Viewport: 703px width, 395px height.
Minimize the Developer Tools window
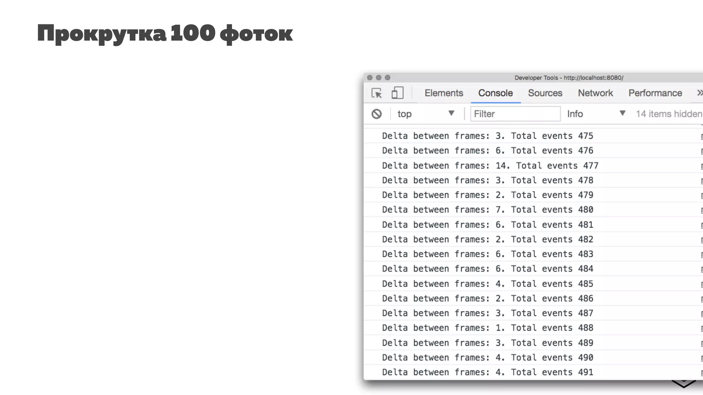tap(379, 77)
